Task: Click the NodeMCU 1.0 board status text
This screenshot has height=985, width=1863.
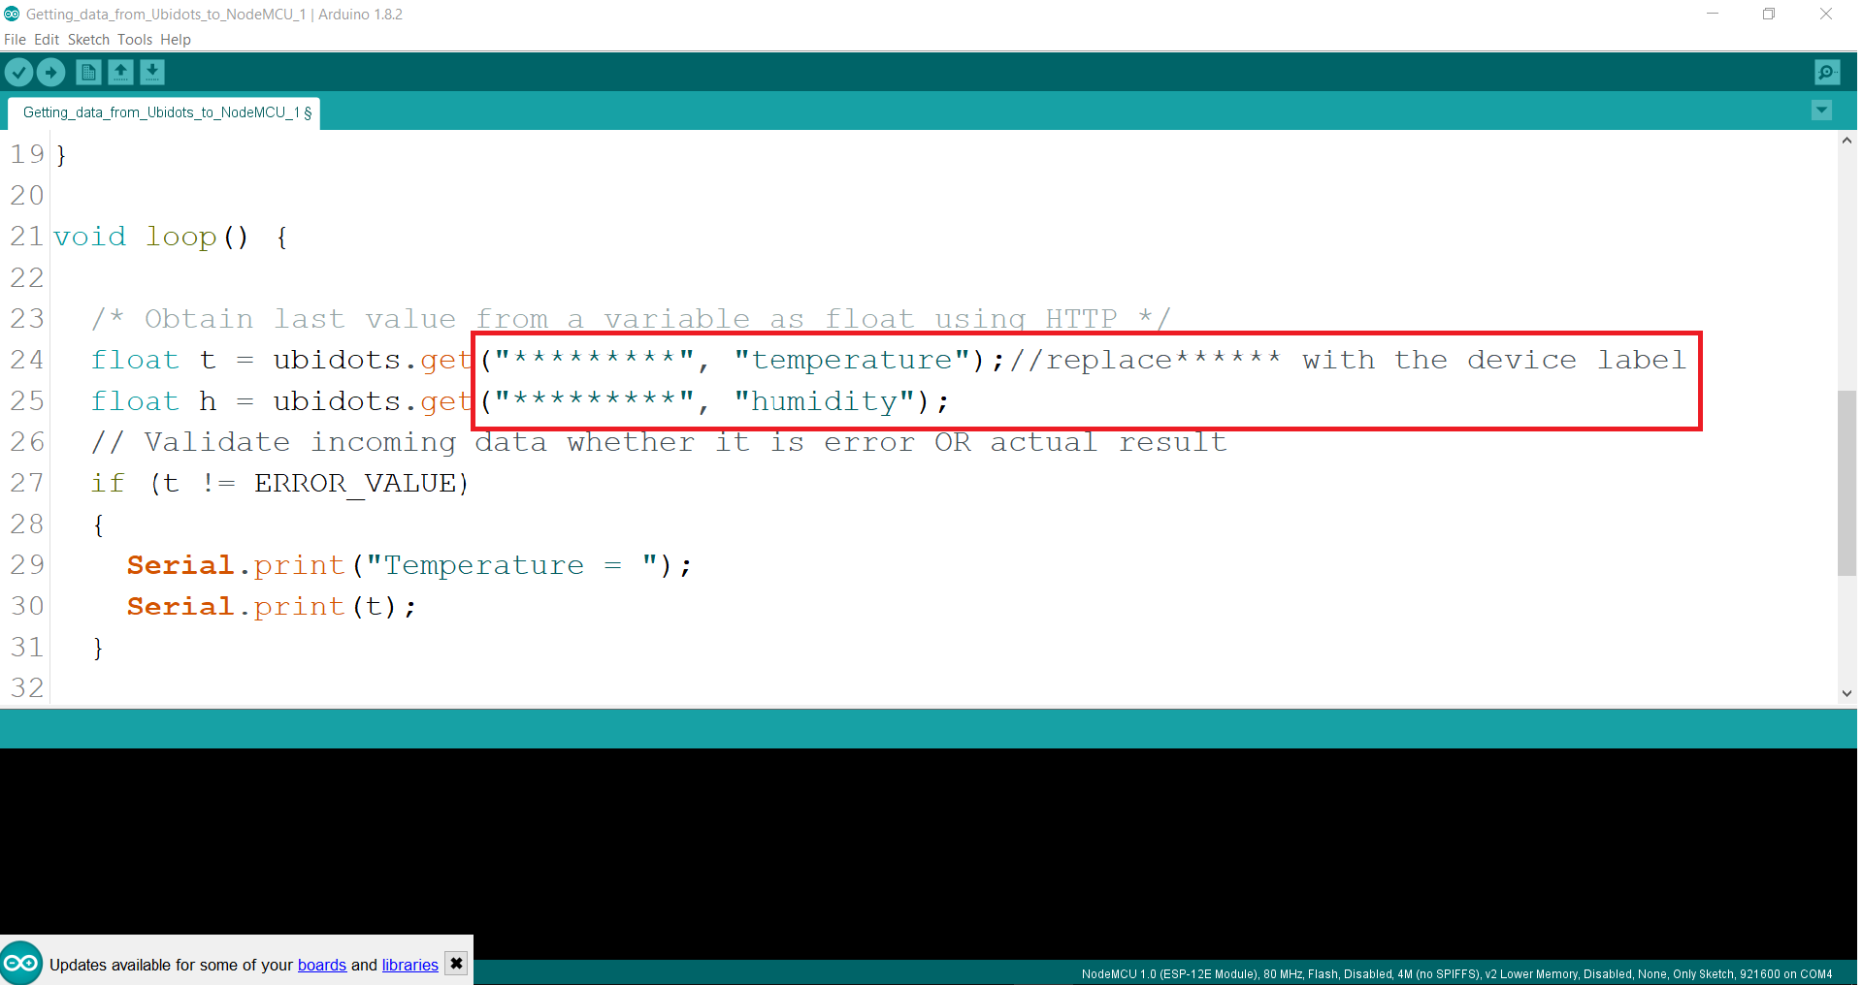Action: [1456, 973]
